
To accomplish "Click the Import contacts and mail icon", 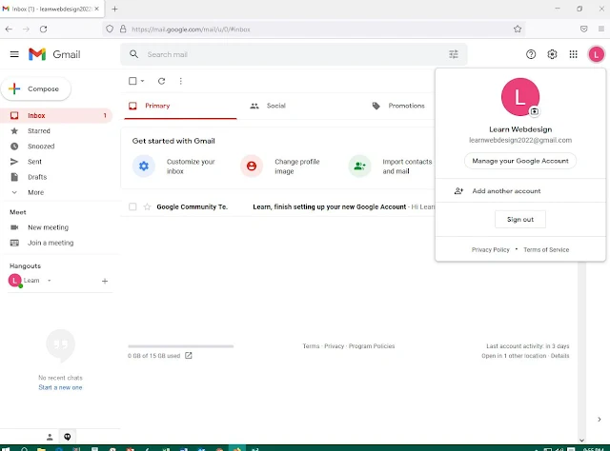I will point(359,167).
